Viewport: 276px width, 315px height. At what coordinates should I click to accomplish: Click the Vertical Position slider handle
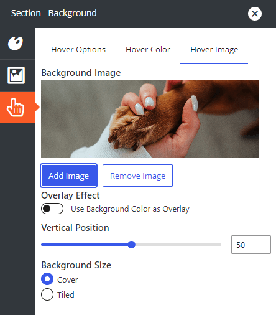(131, 245)
